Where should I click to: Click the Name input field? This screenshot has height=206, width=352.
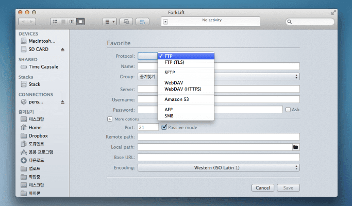(x=219, y=66)
